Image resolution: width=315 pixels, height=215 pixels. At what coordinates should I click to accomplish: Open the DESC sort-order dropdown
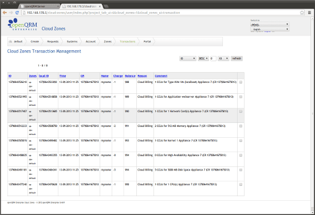(x=203, y=58)
